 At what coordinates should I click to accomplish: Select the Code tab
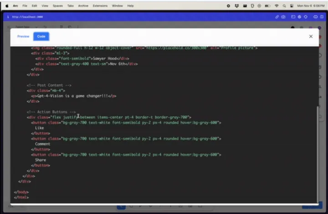(41, 36)
